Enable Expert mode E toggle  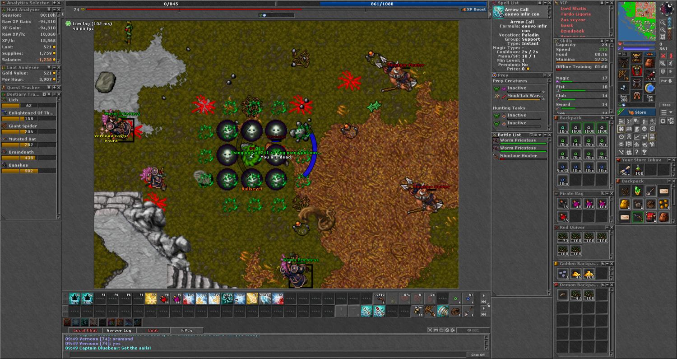pos(670,72)
